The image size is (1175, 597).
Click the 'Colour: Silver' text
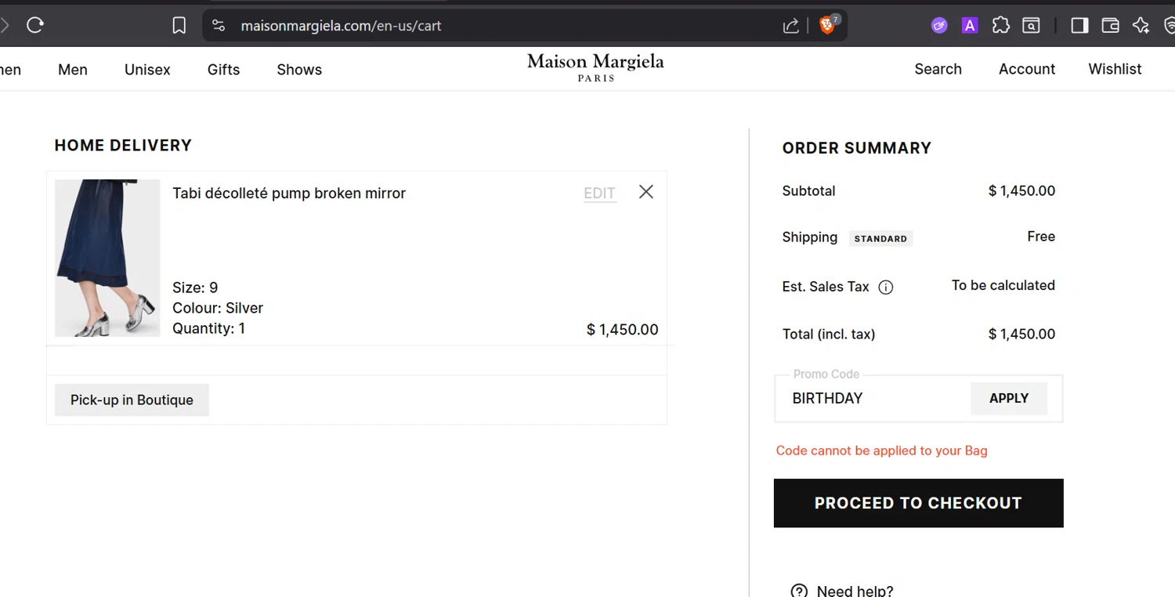coord(218,308)
